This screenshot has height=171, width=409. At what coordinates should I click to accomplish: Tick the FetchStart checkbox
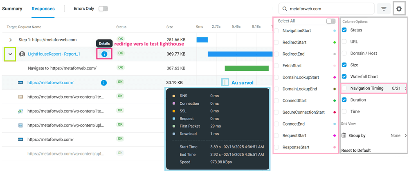click(x=276, y=65)
